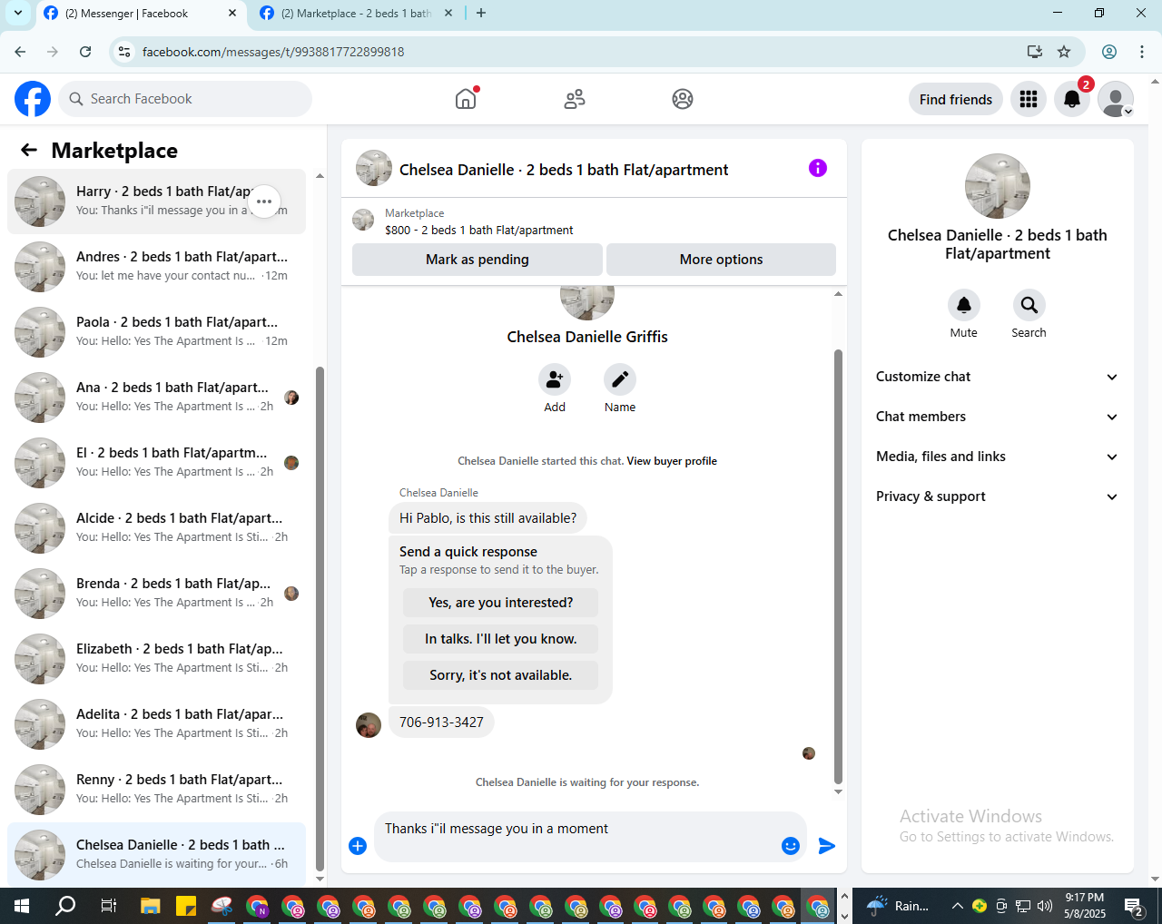Send the message with the arrow icon

coord(826,846)
